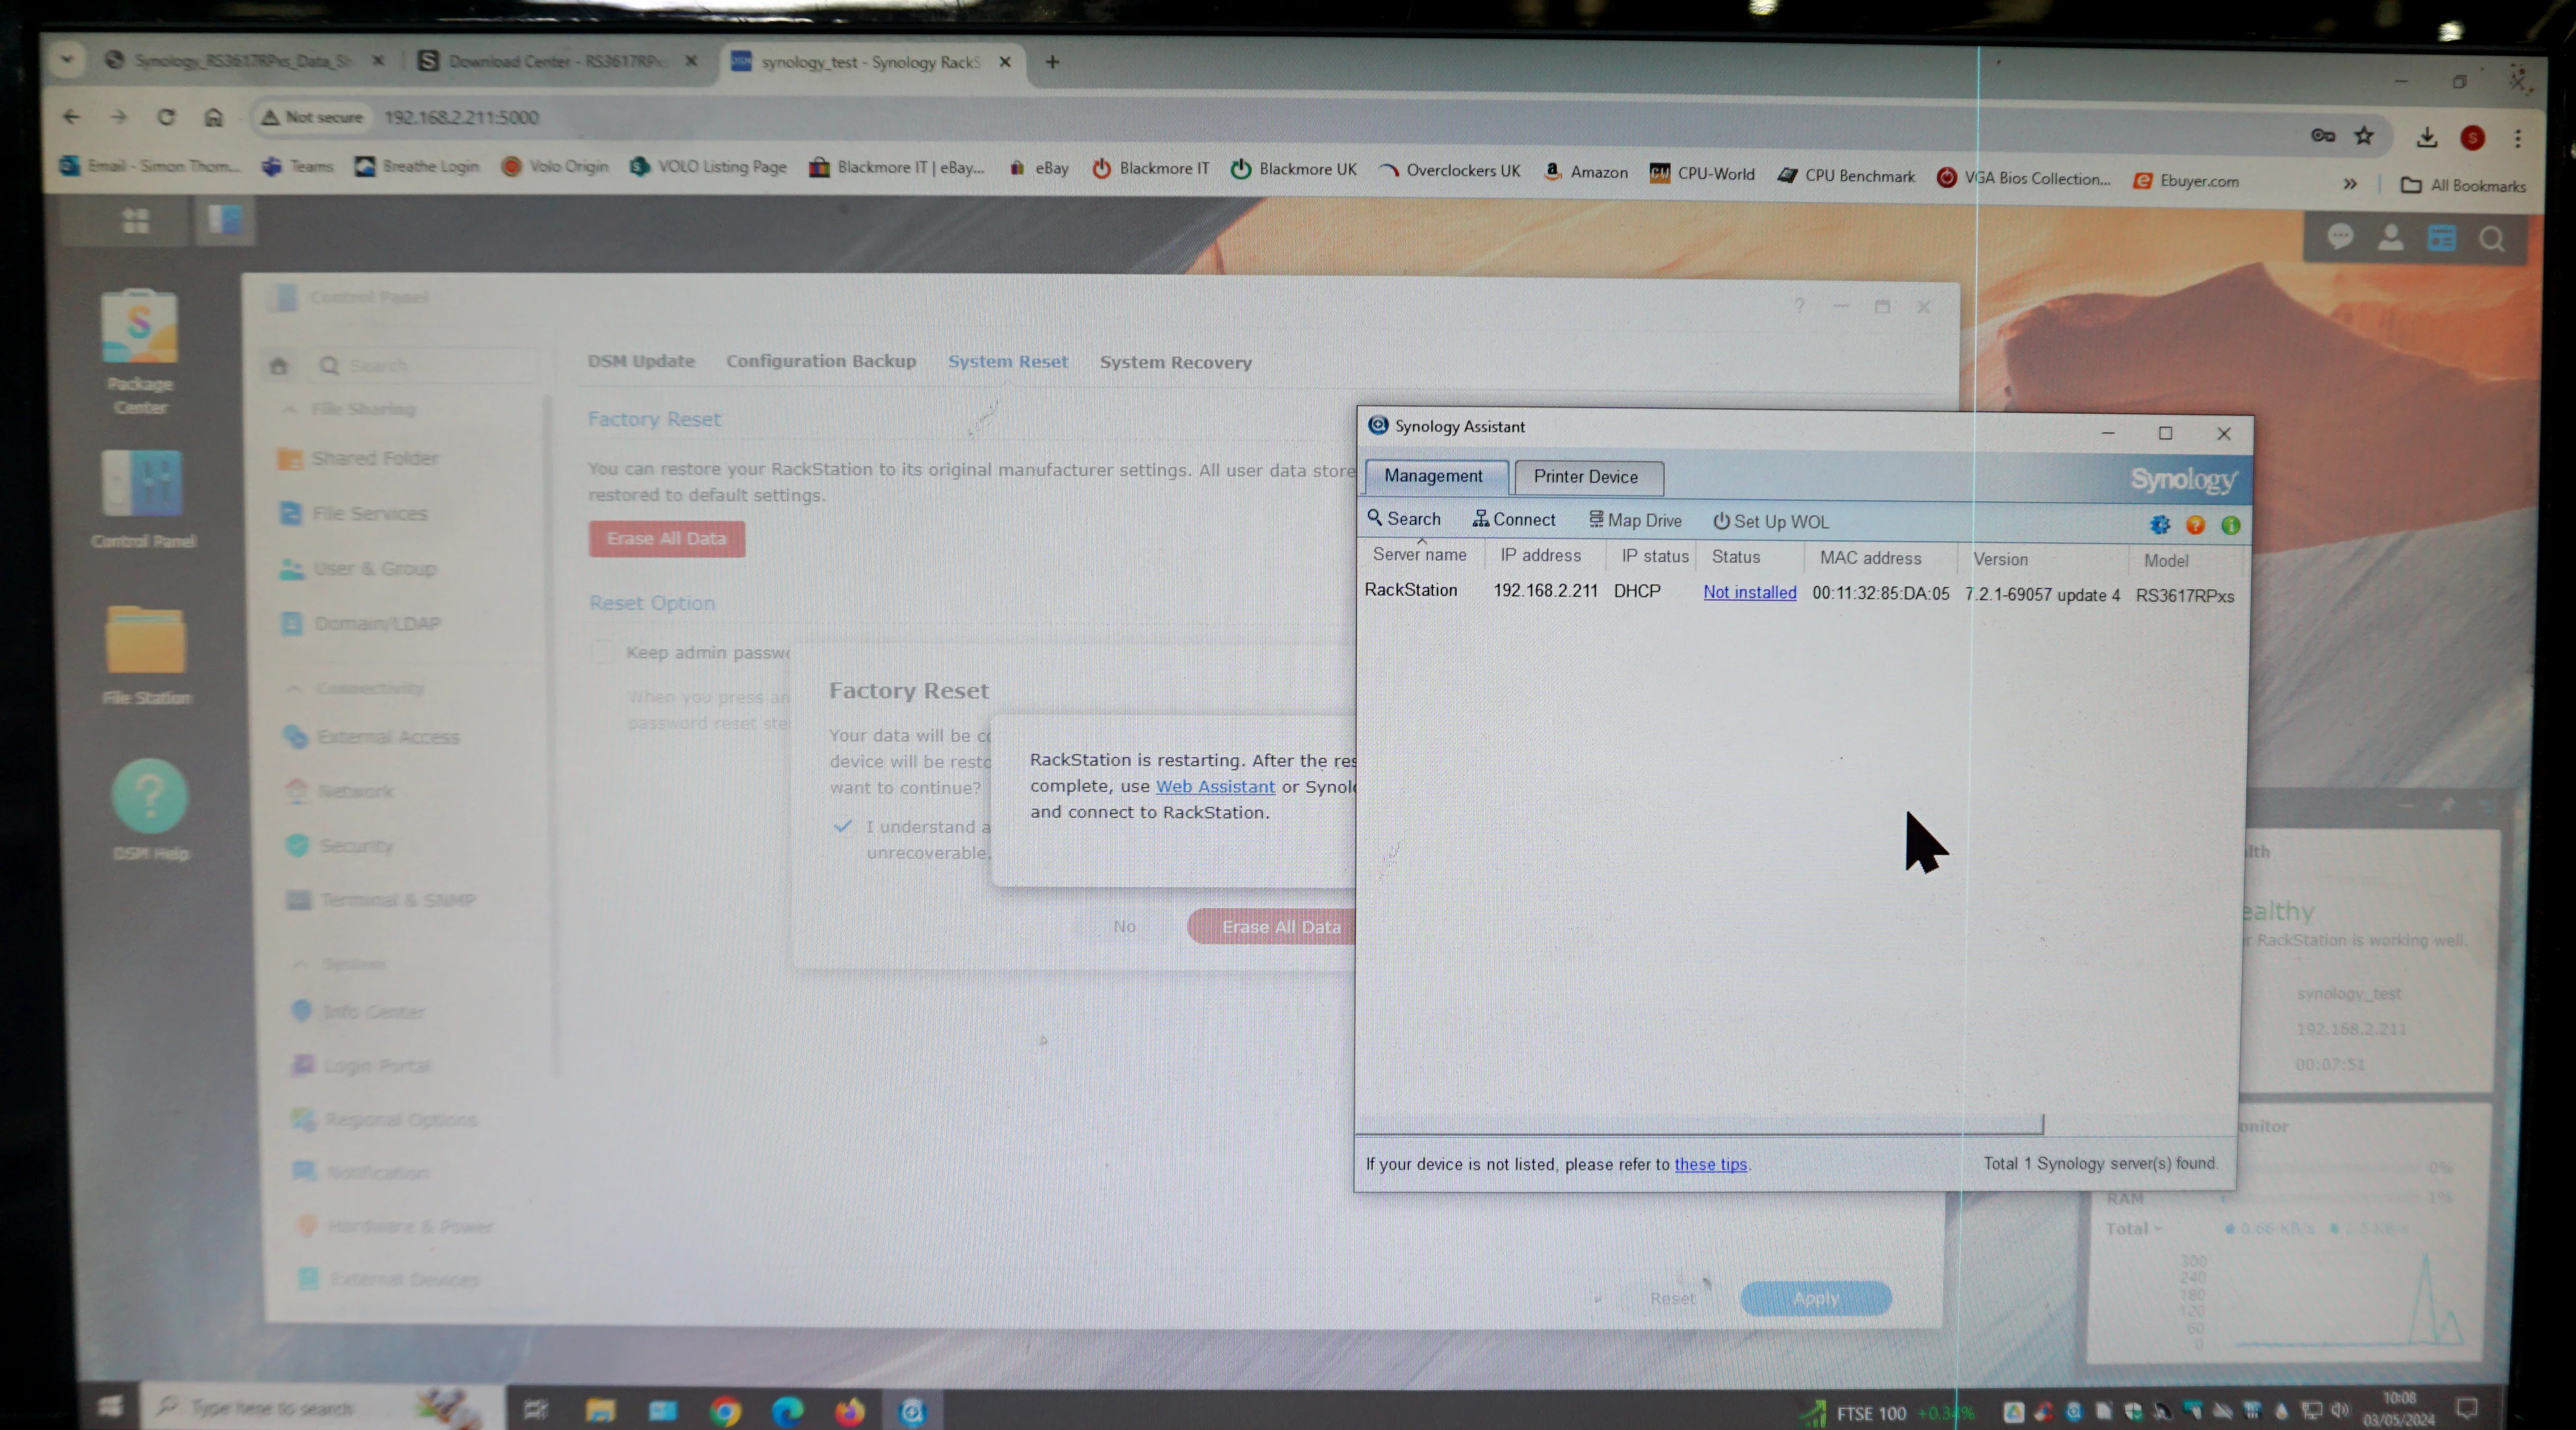Open the browser downloads icon
The height and width of the screenshot is (1430, 2576).
click(2426, 137)
